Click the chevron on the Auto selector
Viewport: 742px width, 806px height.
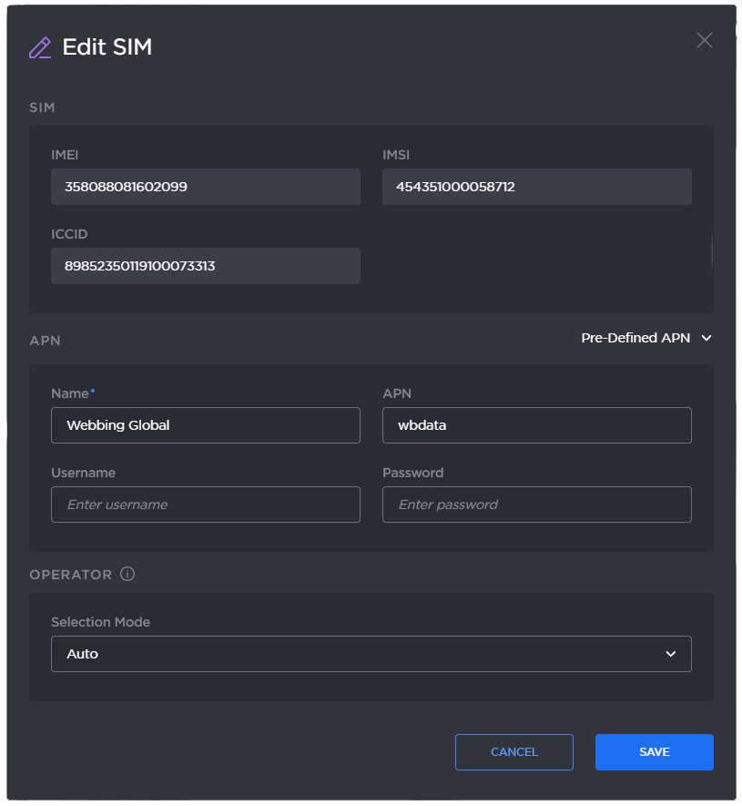pos(671,654)
